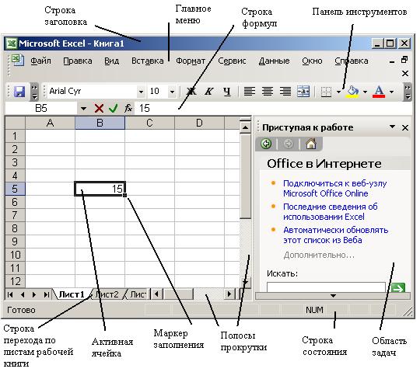This screenshot has width=420, height=372.
Task: Switch to the Лист2 sheet tab
Action: click(x=107, y=294)
